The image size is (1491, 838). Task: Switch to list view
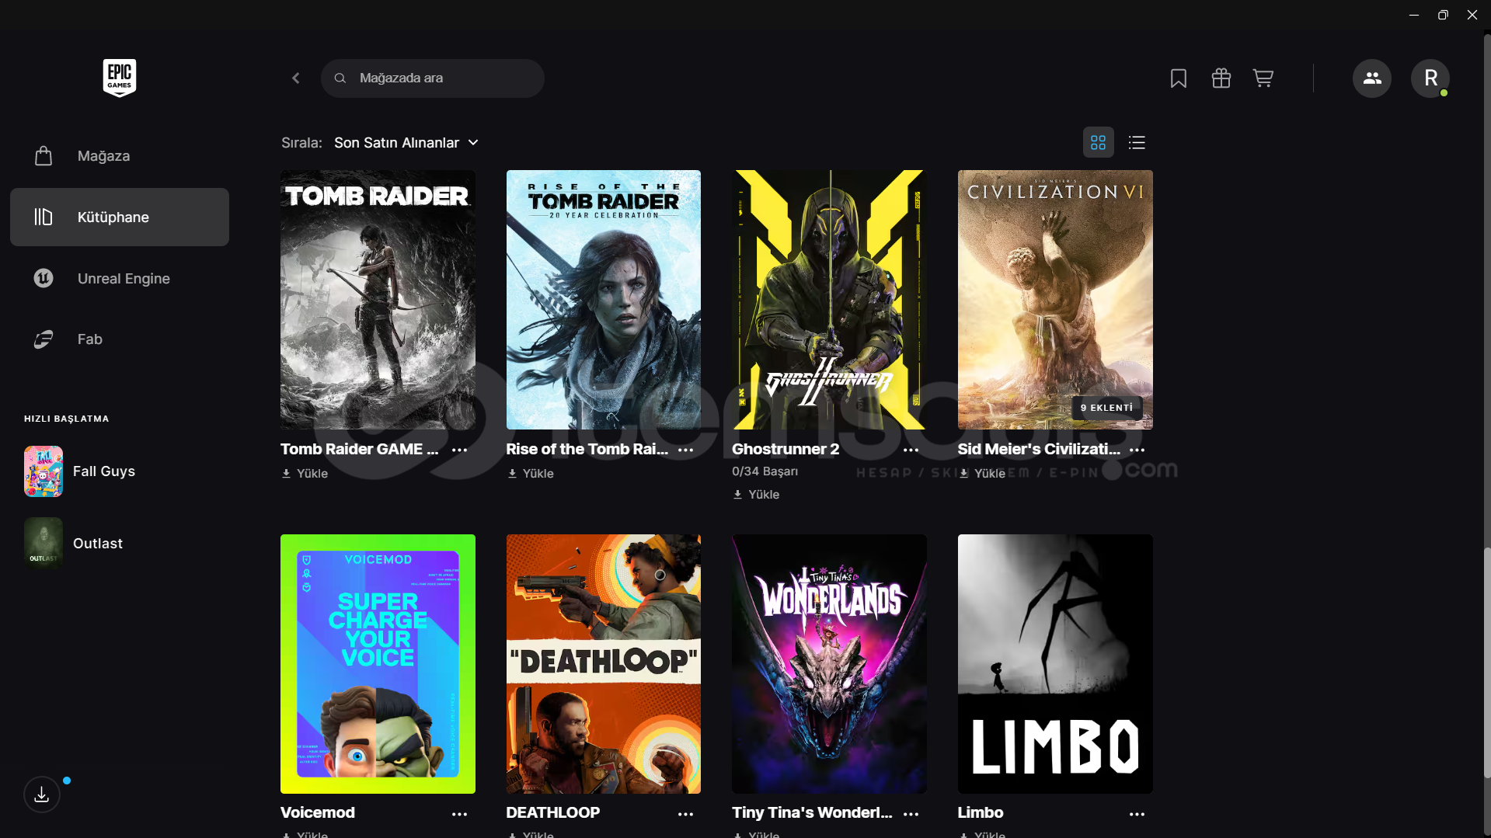click(x=1137, y=143)
